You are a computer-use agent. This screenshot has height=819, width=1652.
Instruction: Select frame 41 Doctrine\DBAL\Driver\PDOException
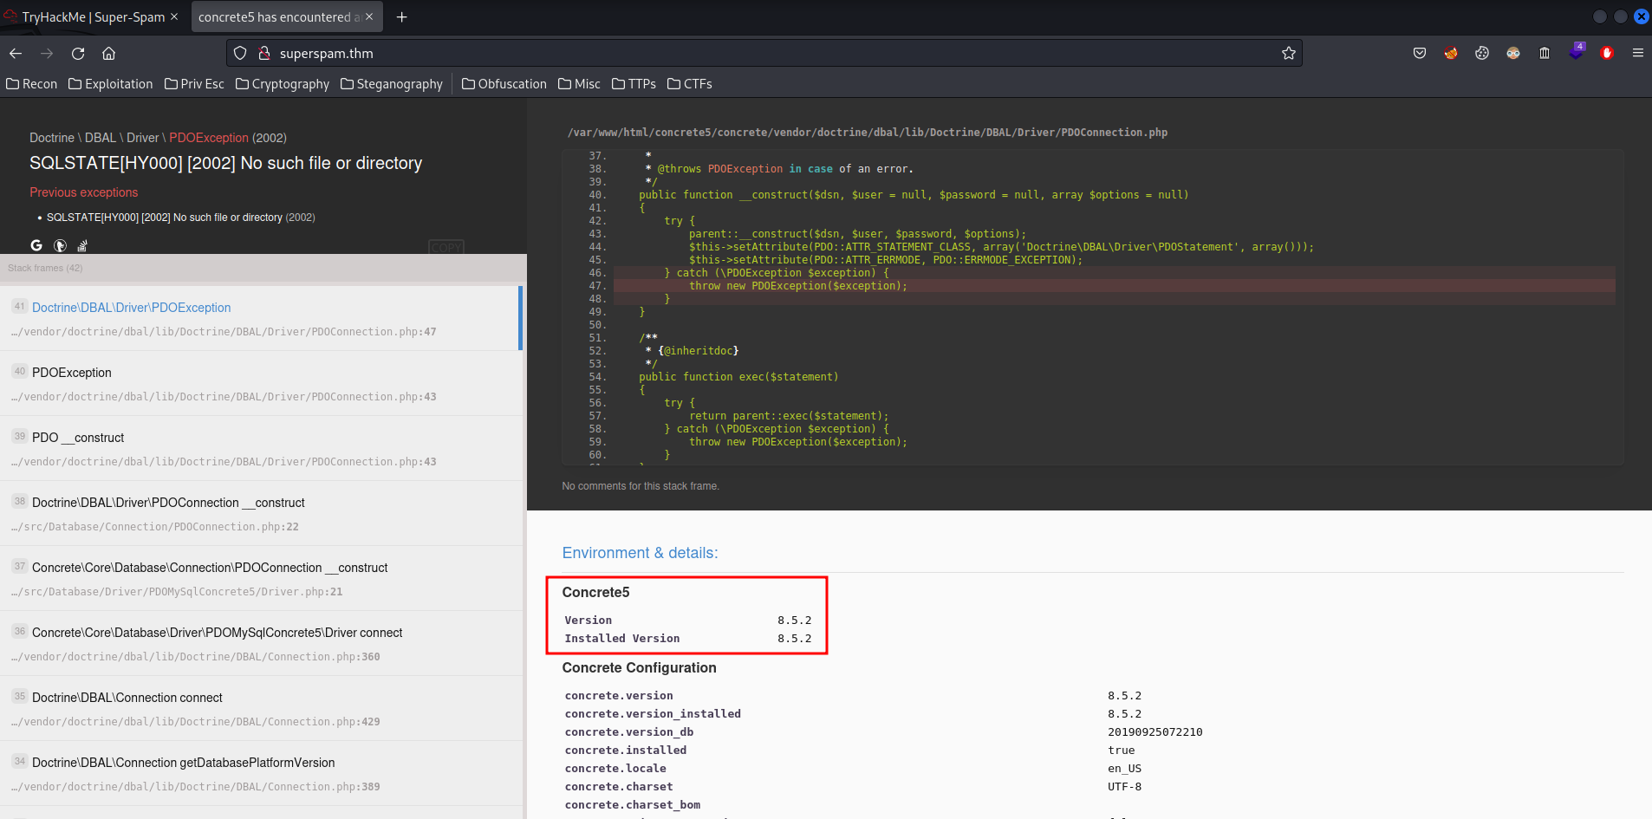pos(262,318)
